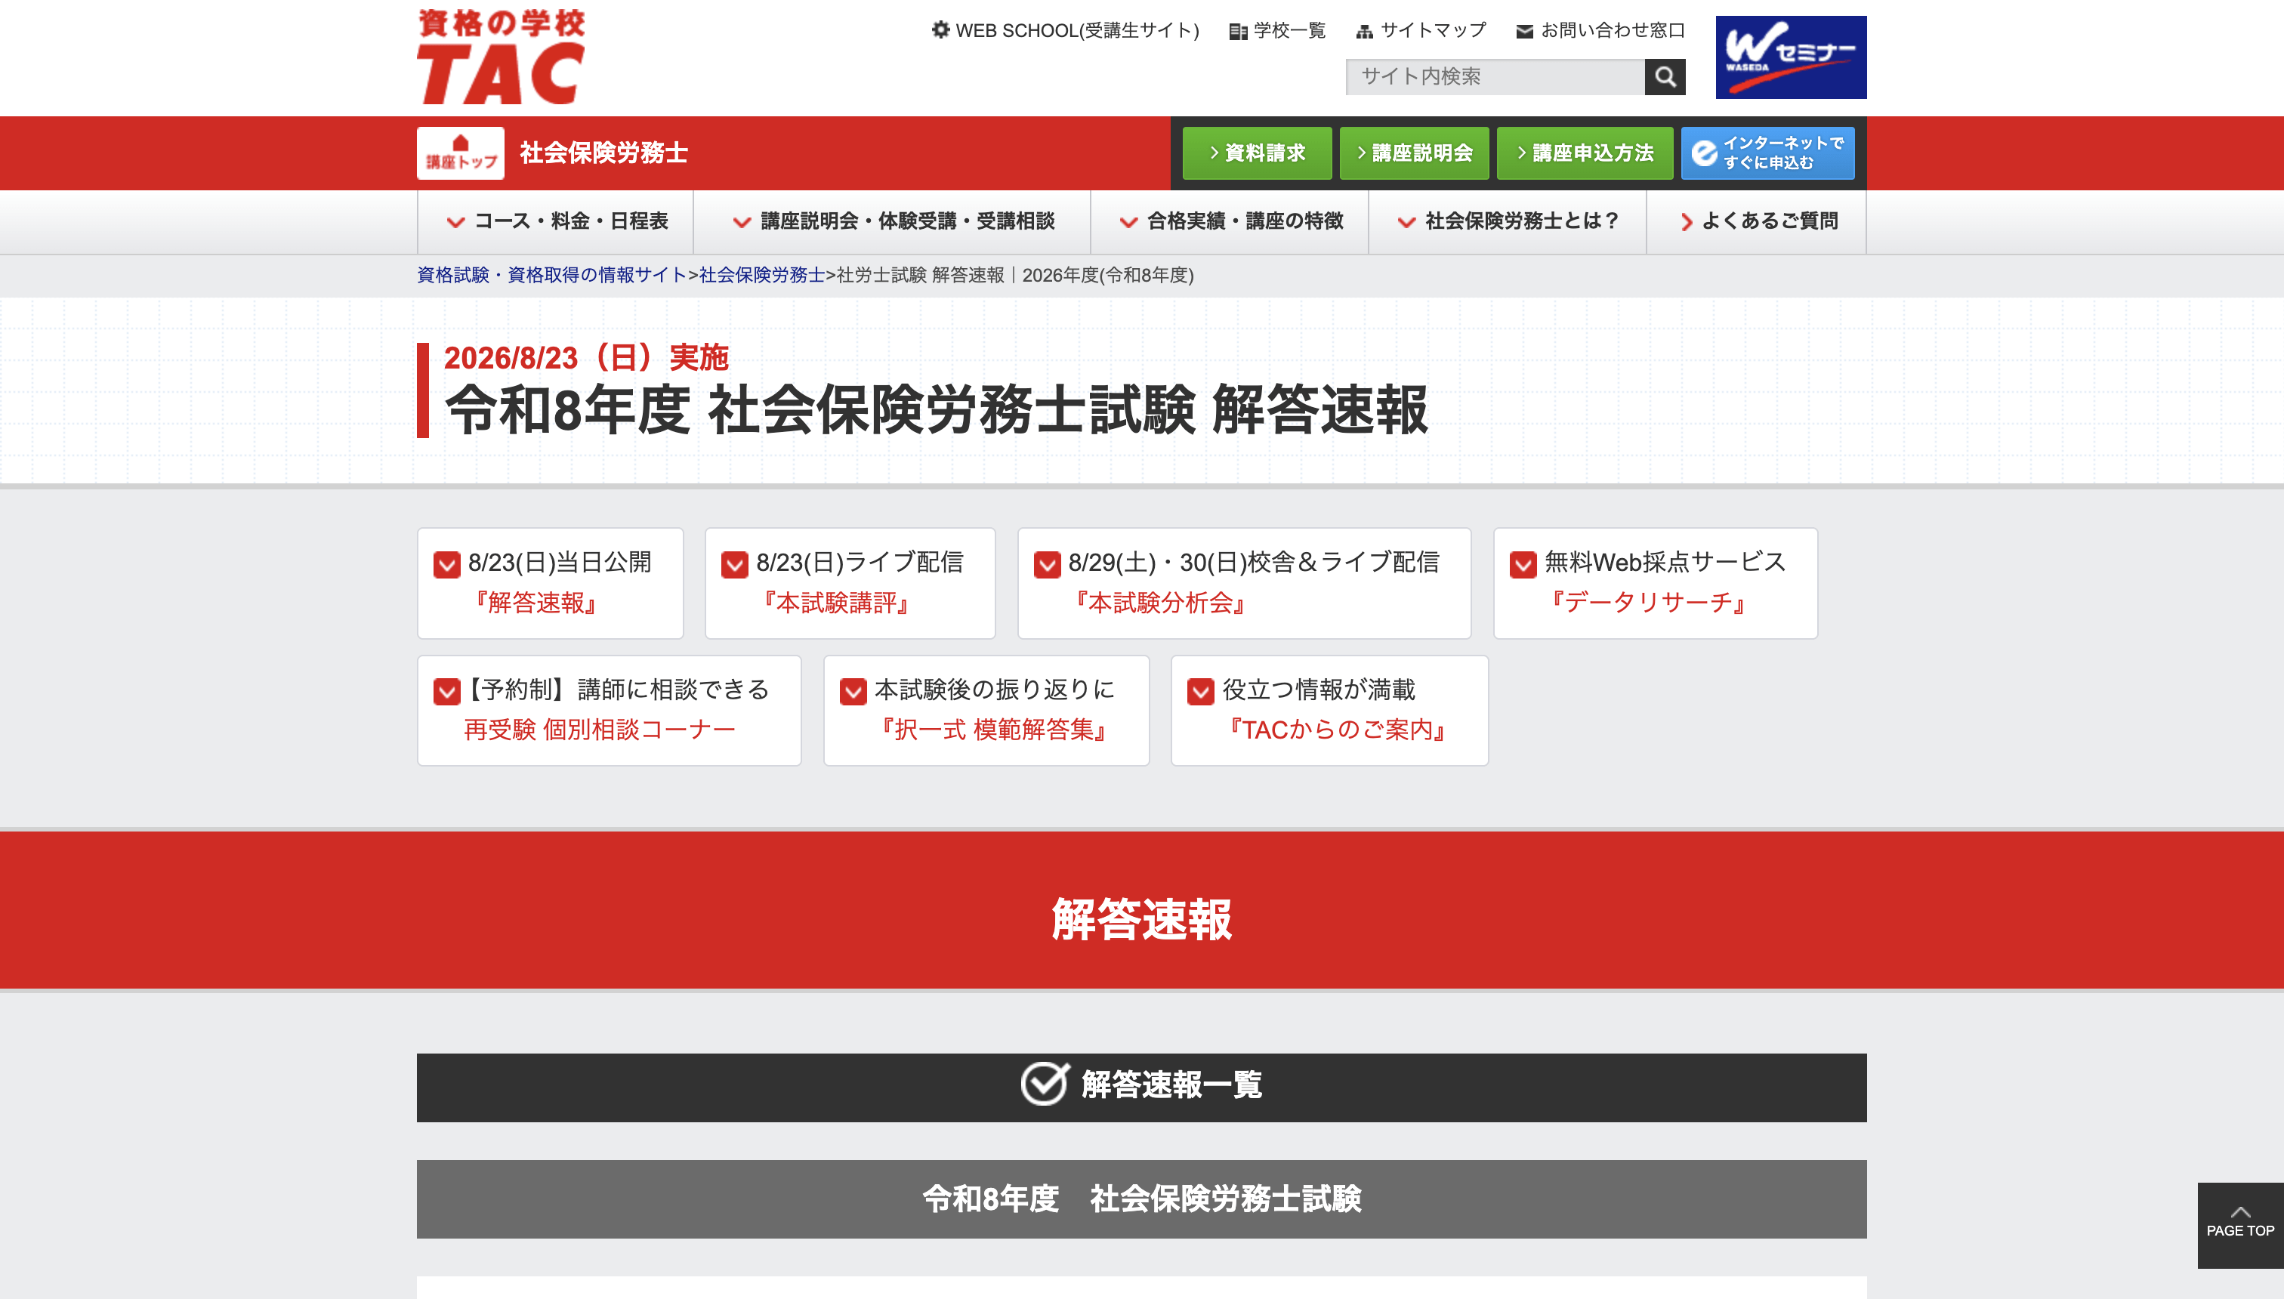Click 2026/8/23（日）実施 date text
Viewport: 2284px width, 1299px height.
click(x=586, y=358)
